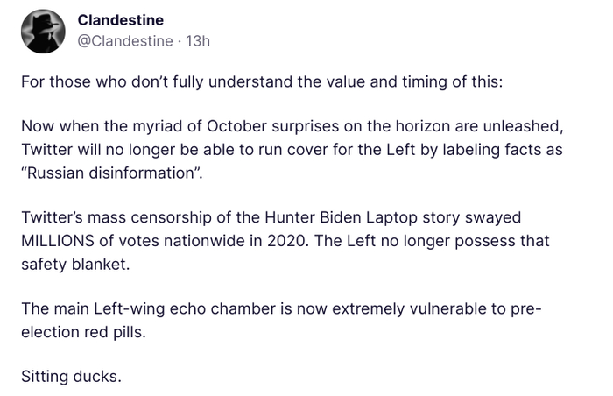Click the final line "Sitting ducks."

(71, 377)
